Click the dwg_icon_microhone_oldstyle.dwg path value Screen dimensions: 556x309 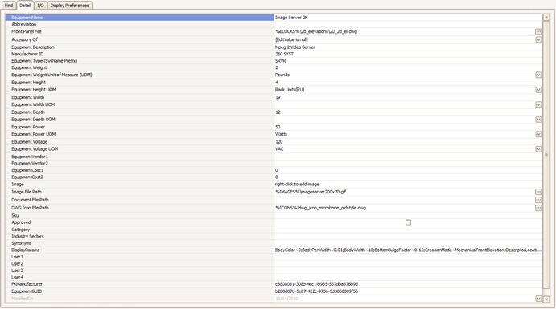[320, 208]
